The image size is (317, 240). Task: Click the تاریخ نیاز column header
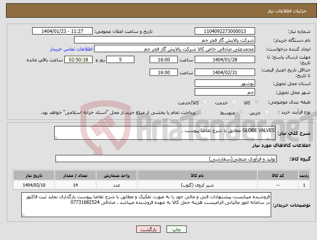click(34, 175)
